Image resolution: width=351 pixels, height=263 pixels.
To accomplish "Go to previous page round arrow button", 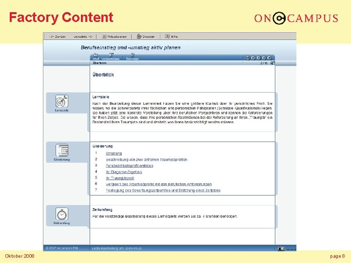I will 258,57.
